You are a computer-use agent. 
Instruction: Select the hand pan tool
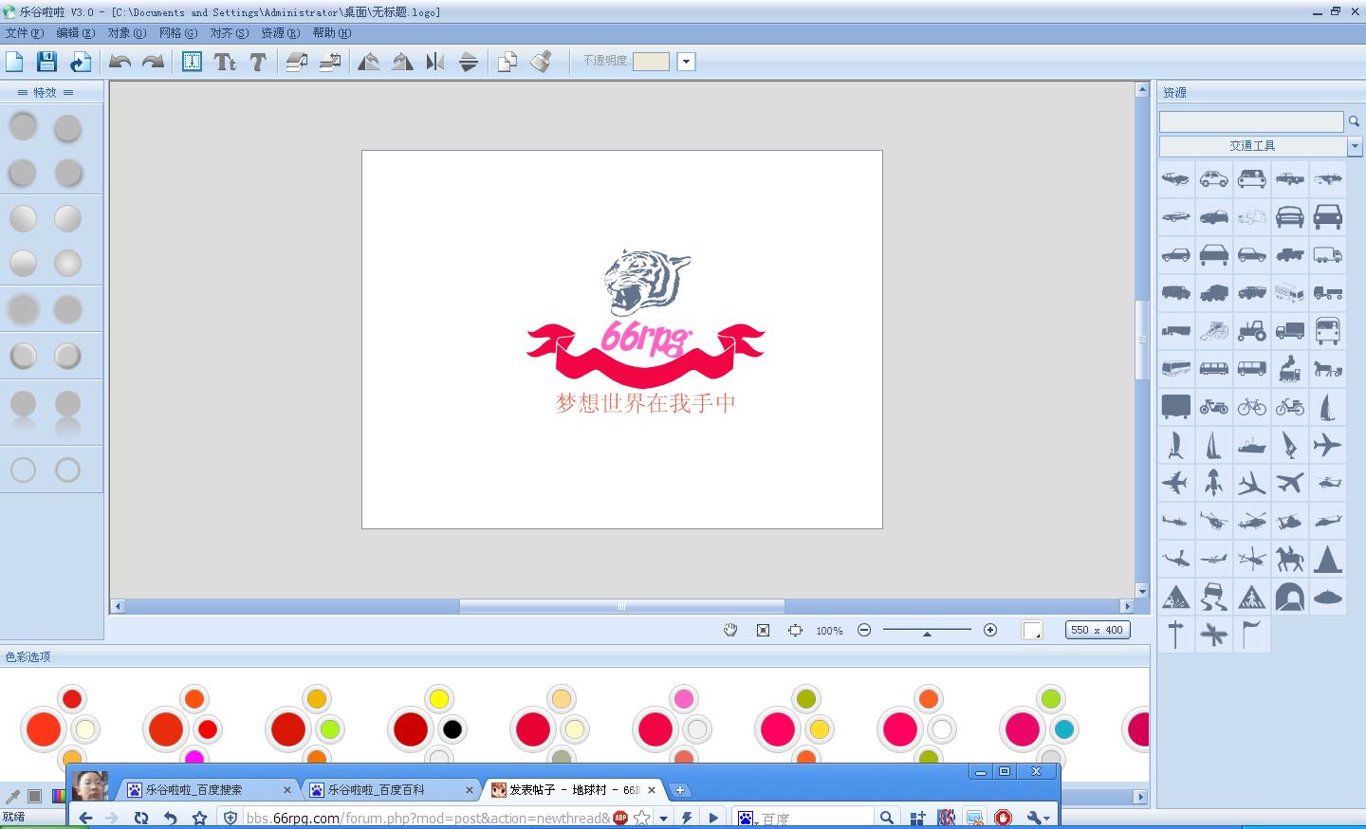click(x=730, y=630)
